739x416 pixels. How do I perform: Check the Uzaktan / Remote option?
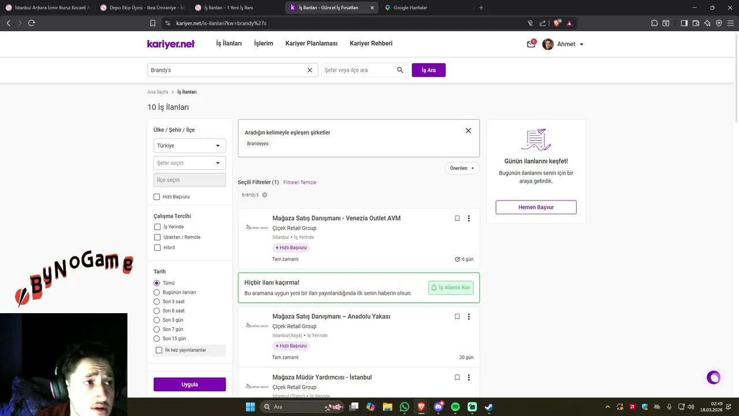tap(157, 237)
